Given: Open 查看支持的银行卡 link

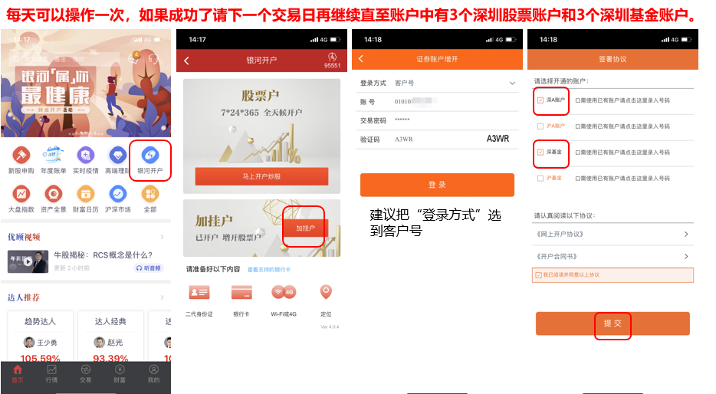Looking at the screenshot, I should (x=269, y=270).
